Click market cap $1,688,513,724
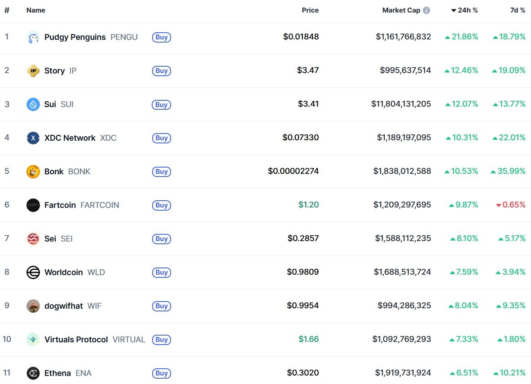This screenshot has width=531, height=384. pos(402,272)
